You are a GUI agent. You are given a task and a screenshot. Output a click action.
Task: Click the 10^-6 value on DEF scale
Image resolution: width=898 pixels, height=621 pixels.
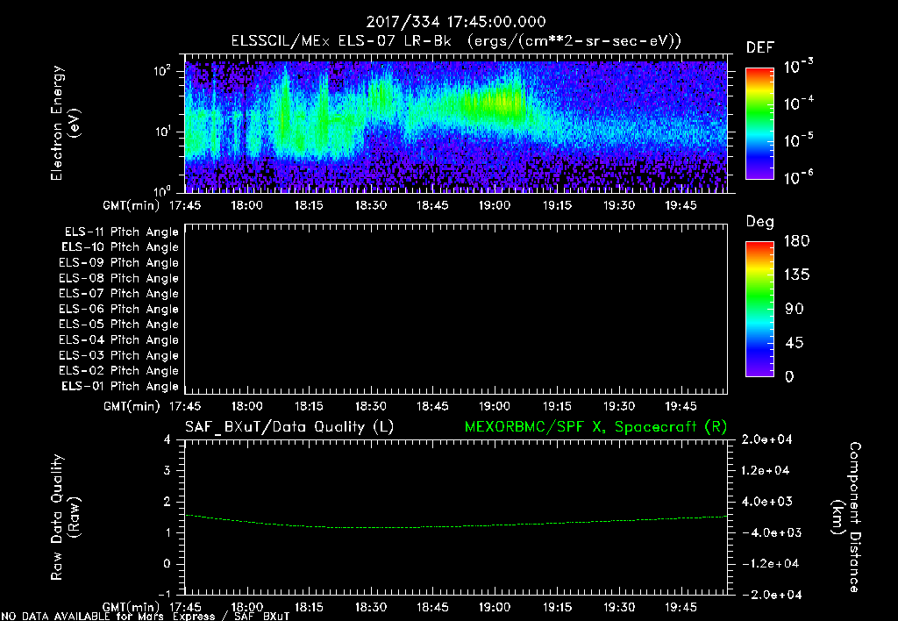799,177
